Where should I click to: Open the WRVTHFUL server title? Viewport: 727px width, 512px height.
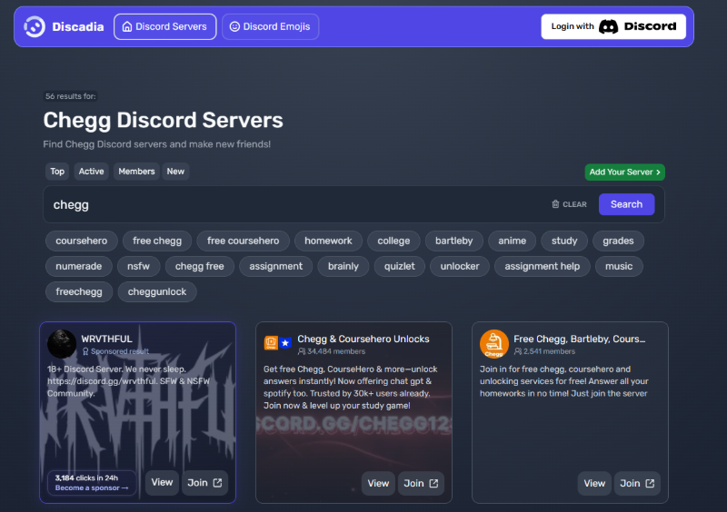click(106, 339)
